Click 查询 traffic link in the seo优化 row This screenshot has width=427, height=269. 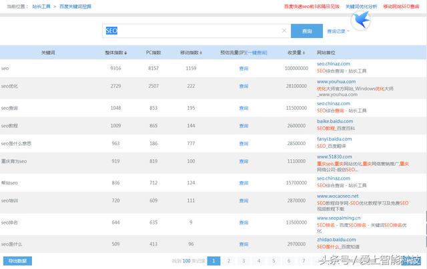[x=244, y=86]
